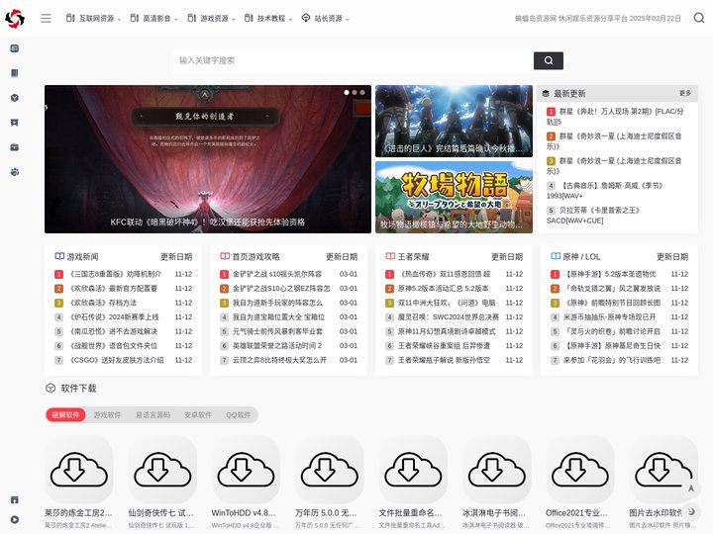Image resolution: width=713 pixels, height=534 pixels.
Task: Click download cloud icon for 图片去水印软件
Action: click(663, 470)
